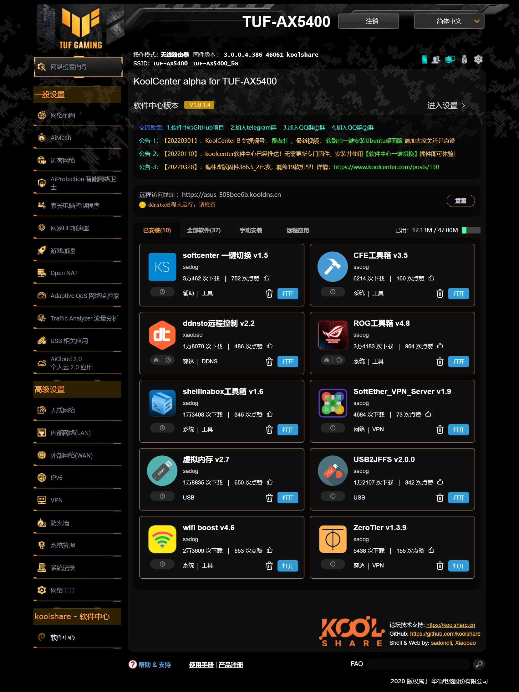Viewport: 519px width, 692px height.
Task: Trash the SoftEther_VPN_Server plugin
Action: [440, 430]
